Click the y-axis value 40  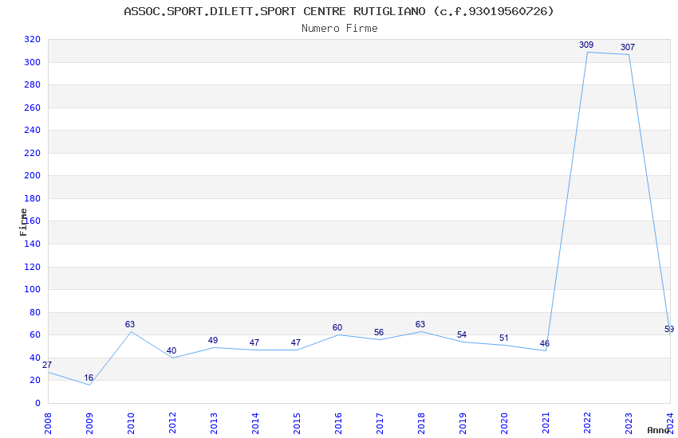pyautogui.click(x=35, y=358)
